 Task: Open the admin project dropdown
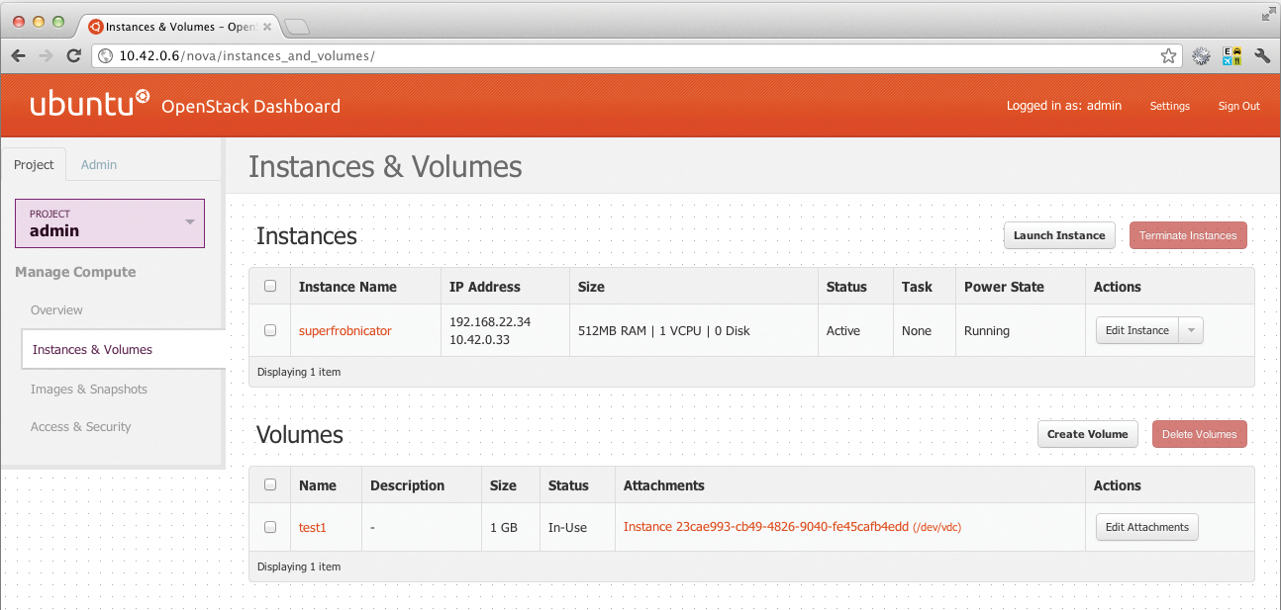[110, 222]
